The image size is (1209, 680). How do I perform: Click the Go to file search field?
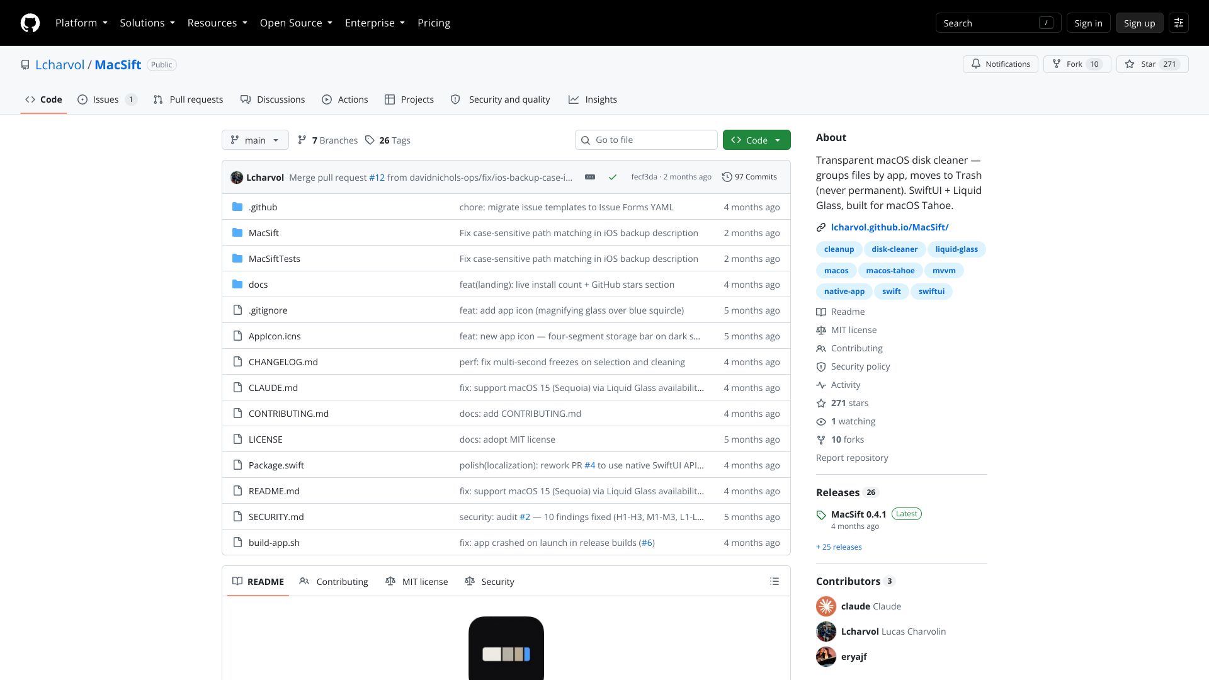click(x=646, y=140)
